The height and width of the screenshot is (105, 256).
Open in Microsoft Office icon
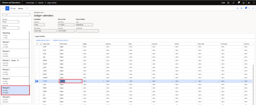click(x=241, y=8)
